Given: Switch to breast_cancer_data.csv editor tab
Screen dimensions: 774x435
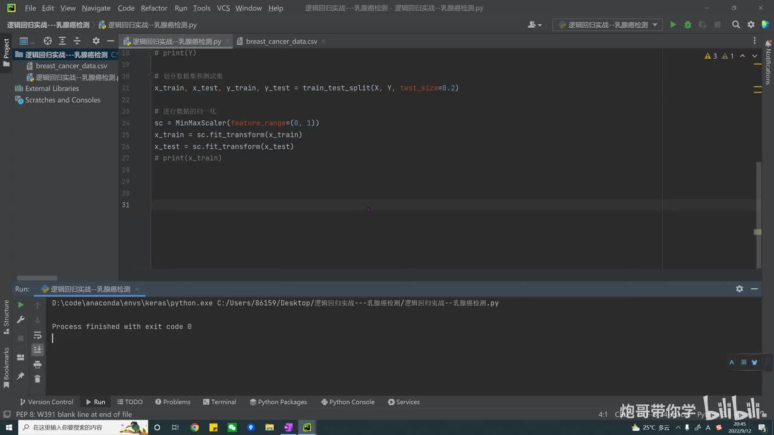Looking at the screenshot, I should pyautogui.click(x=281, y=41).
